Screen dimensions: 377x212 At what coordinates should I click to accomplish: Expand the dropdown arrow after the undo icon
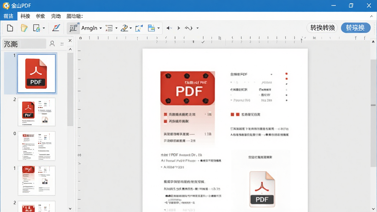[197, 28]
